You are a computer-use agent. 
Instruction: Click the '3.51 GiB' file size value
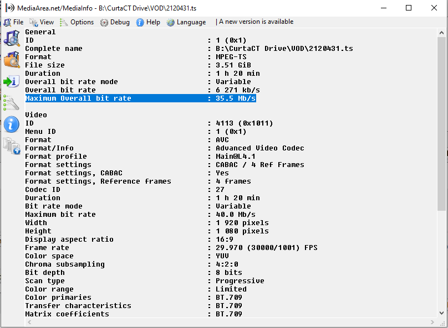(x=233, y=65)
